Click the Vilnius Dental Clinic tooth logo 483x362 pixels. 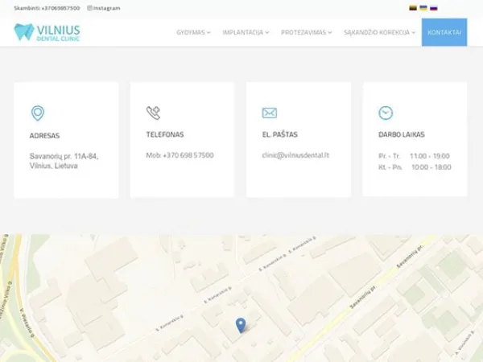(23, 32)
